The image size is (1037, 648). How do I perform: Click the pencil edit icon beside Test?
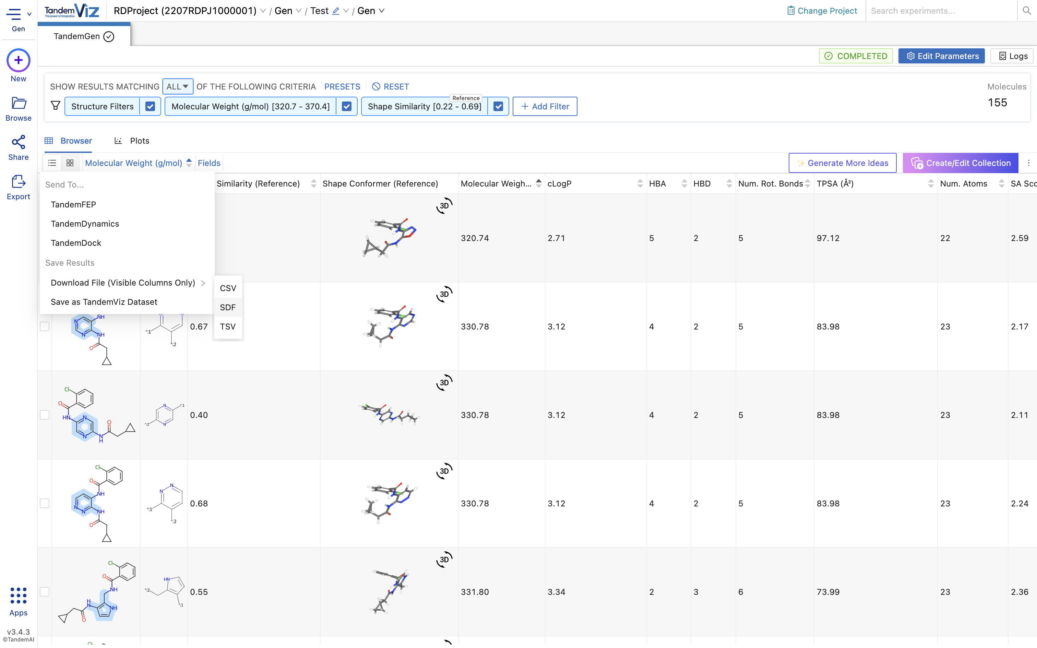click(336, 11)
